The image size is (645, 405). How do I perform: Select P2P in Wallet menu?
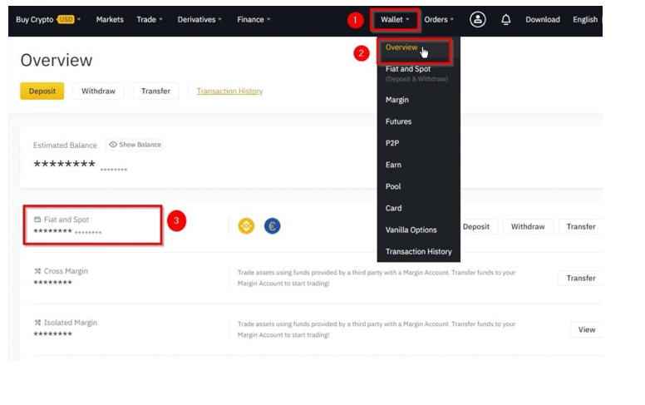click(x=392, y=143)
